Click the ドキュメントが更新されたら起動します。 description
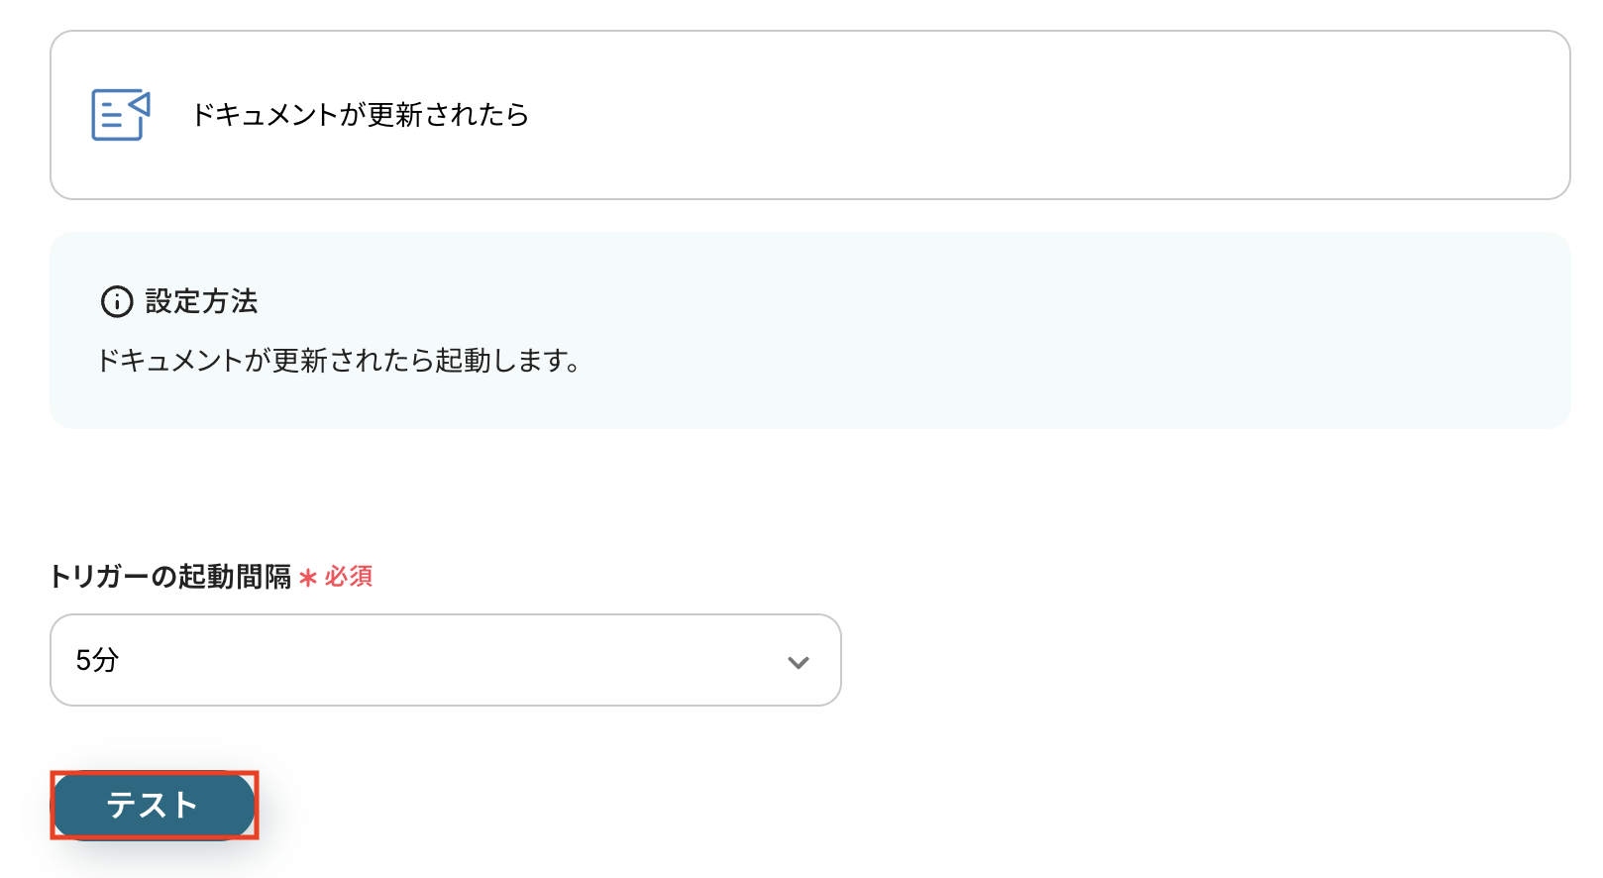 click(338, 361)
